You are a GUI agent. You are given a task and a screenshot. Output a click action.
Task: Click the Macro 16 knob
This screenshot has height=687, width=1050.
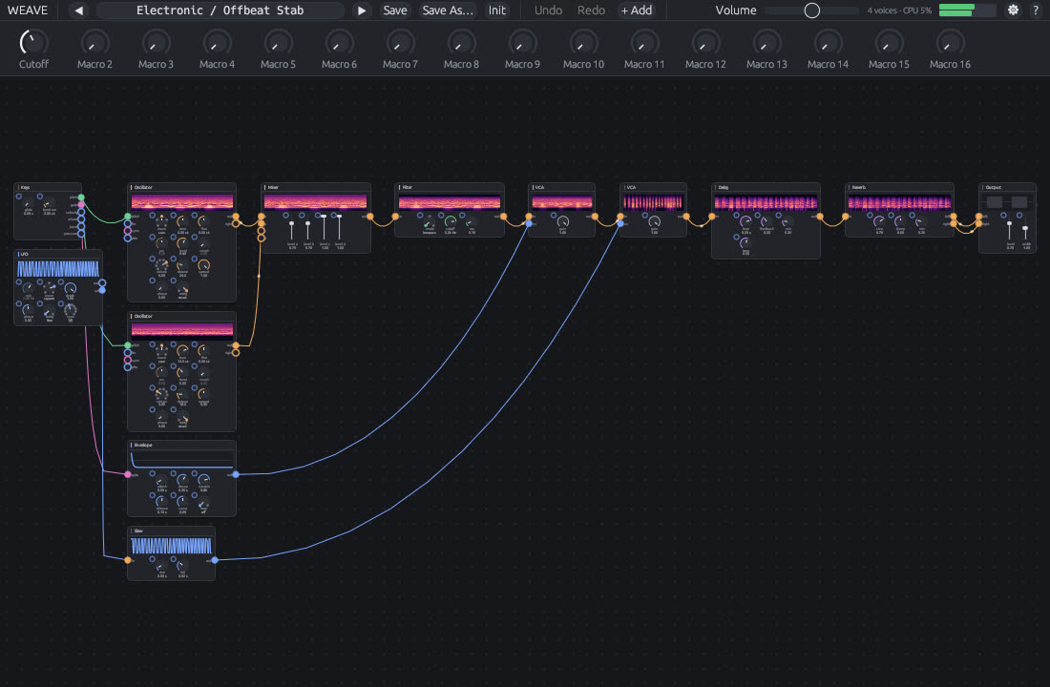coord(950,43)
